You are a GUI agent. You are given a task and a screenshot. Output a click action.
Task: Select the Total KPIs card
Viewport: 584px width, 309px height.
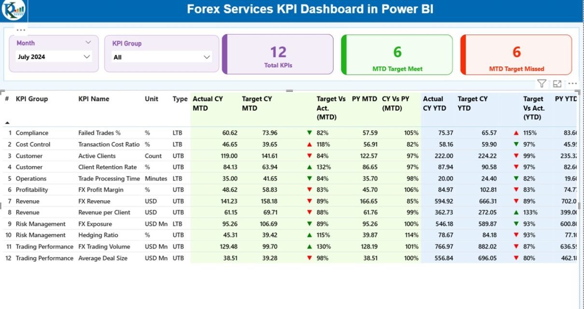tap(278, 54)
